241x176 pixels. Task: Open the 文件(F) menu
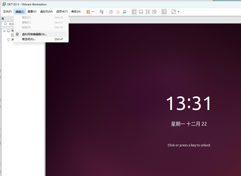7,12
